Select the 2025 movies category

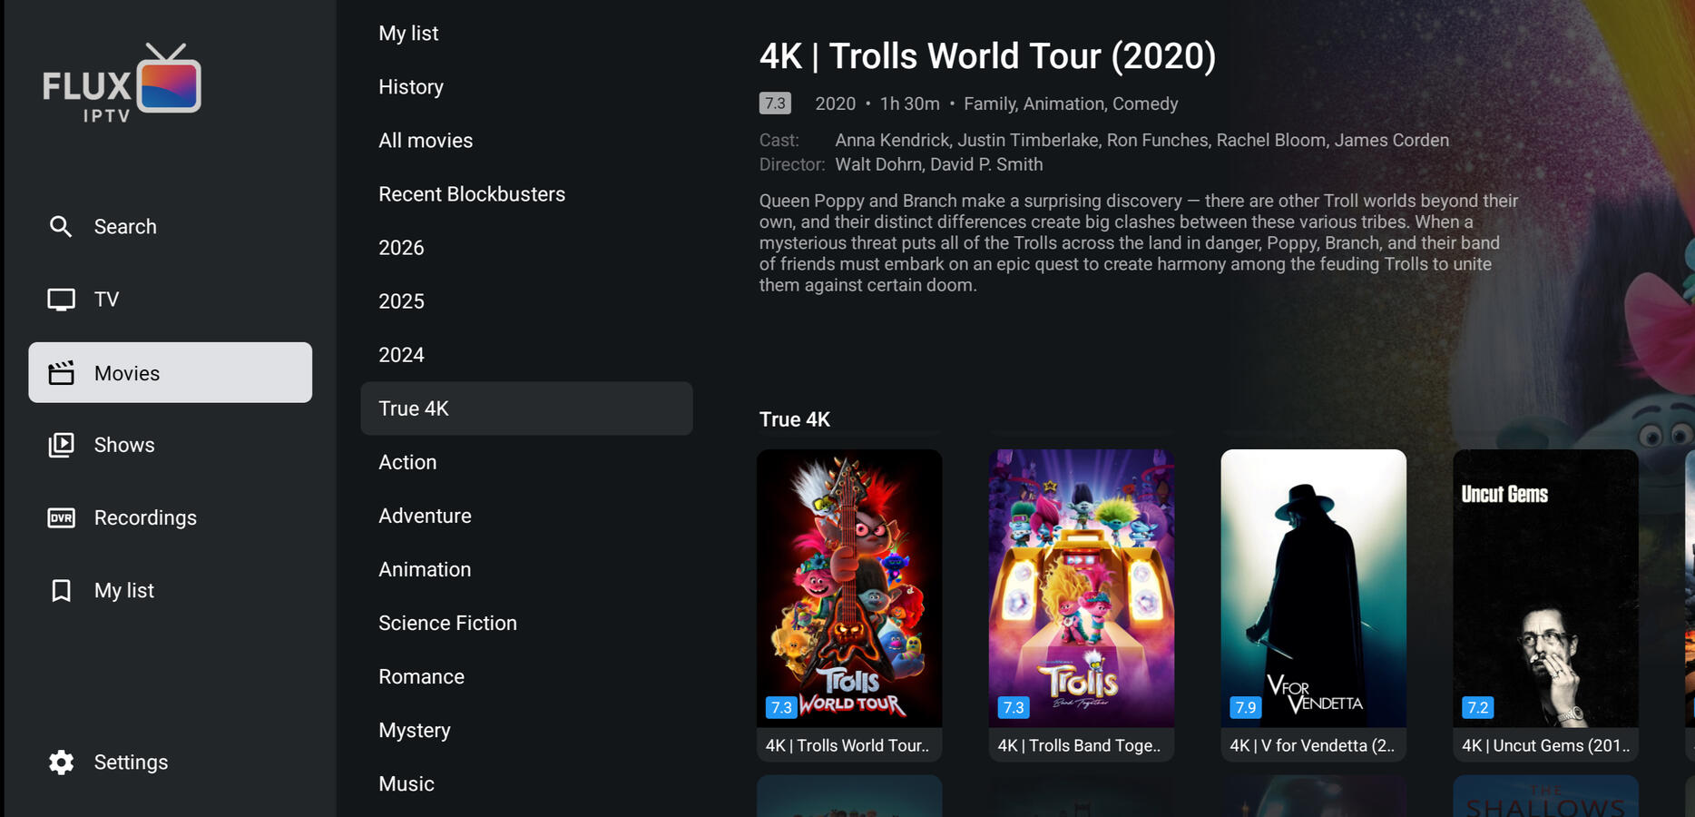tap(401, 301)
